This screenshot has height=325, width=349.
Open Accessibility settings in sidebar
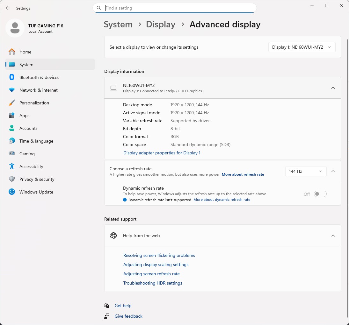pyautogui.click(x=50, y=166)
